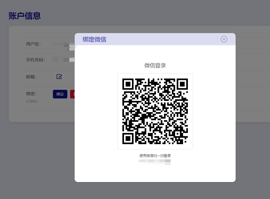Image resolution: width=270 pixels, height=199 pixels.
Task: Click the 绑定微信 dialog title
Action: (x=94, y=39)
